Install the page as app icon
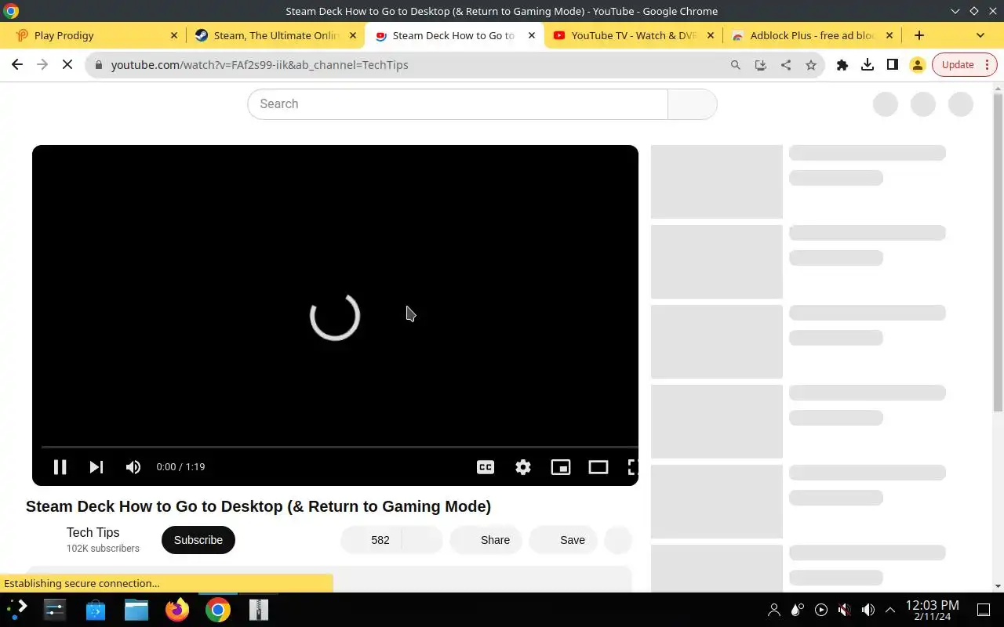Image resolution: width=1004 pixels, height=627 pixels. [x=761, y=65]
